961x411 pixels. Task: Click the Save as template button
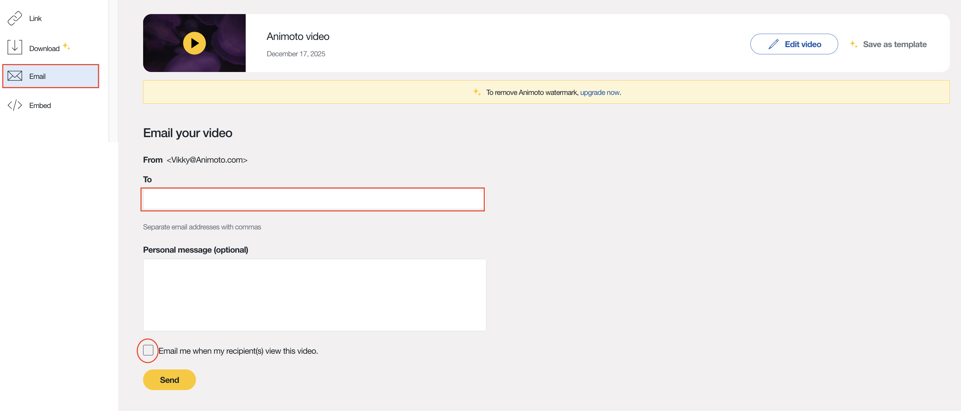pyautogui.click(x=894, y=45)
